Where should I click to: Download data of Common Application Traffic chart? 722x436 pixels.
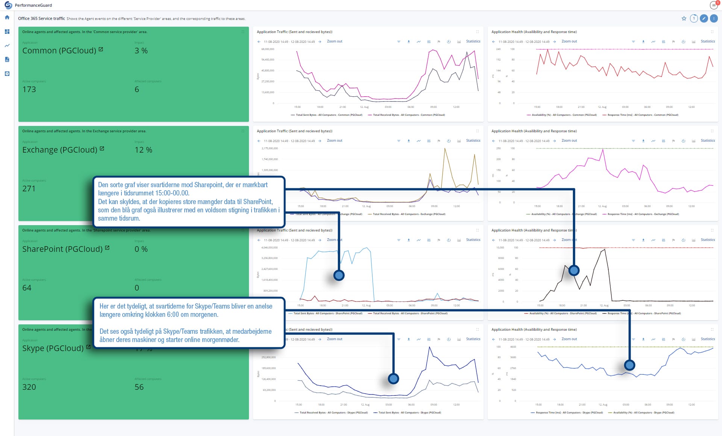point(408,42)
